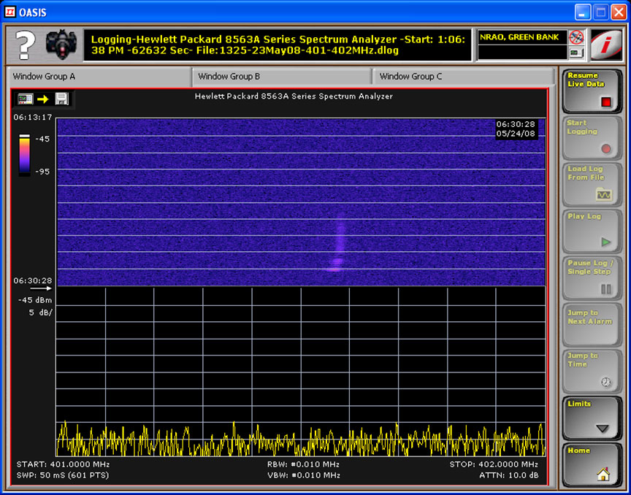Open the Window Group C tab
This screenshot has height=495, width=631.
pyautogui.click(x=463, y=77)
